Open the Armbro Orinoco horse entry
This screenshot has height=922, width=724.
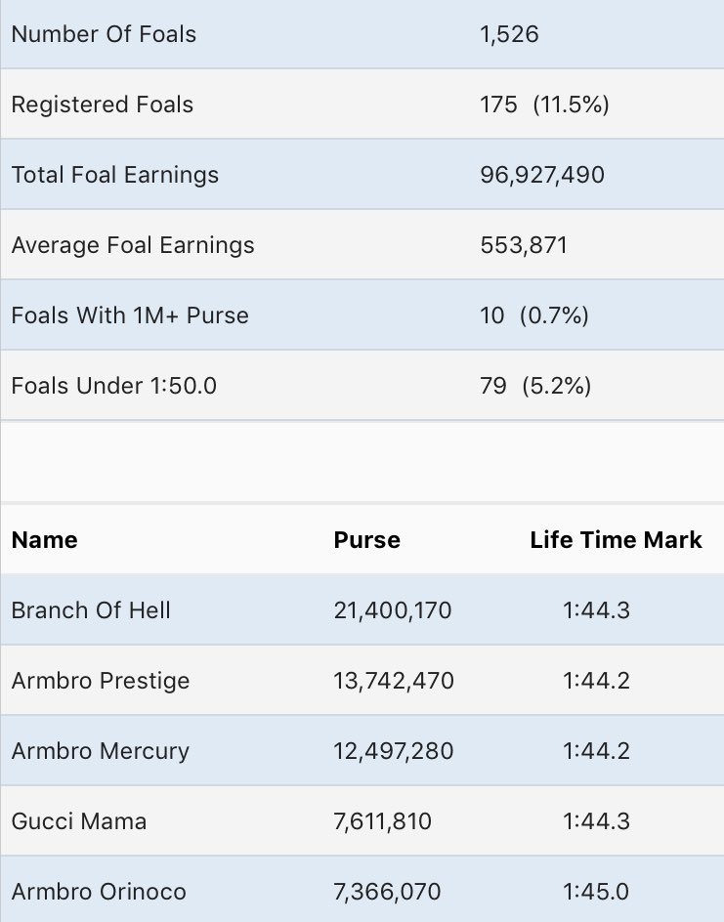click(99, 892)
